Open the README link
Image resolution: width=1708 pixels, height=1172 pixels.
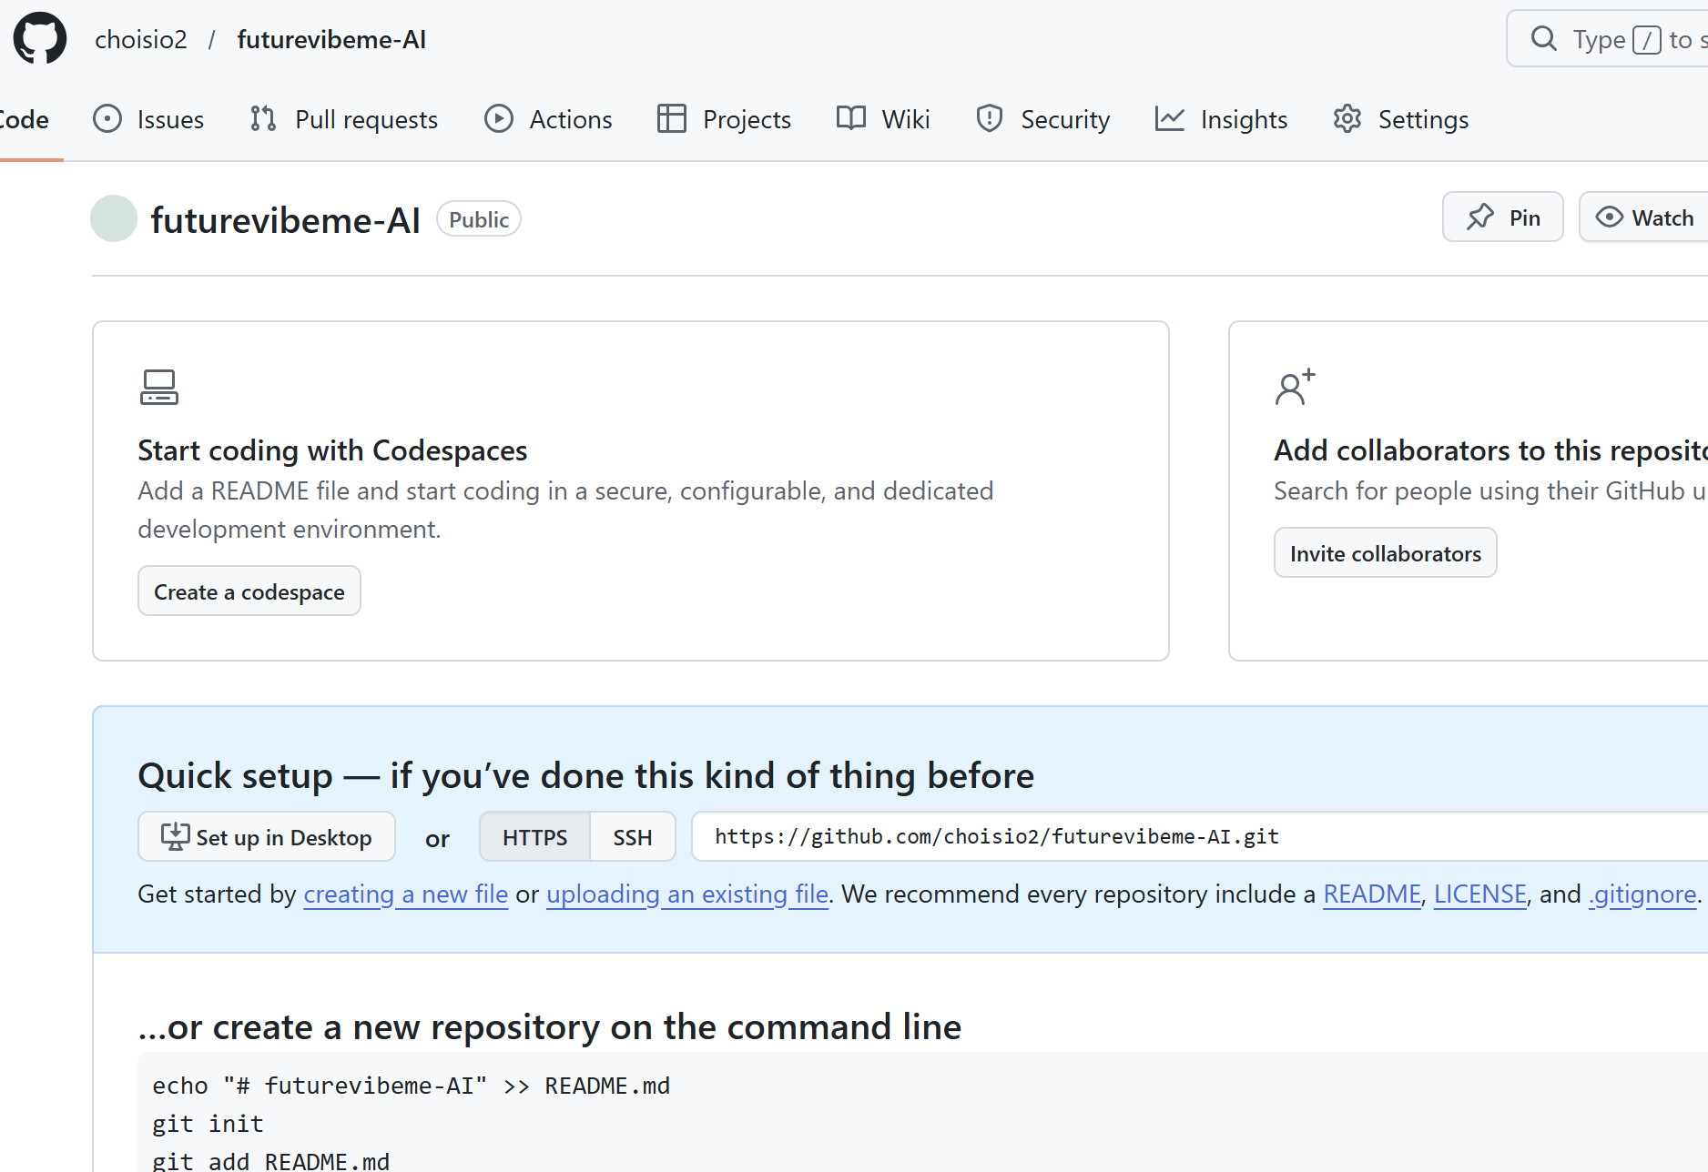click(1372, 894)
